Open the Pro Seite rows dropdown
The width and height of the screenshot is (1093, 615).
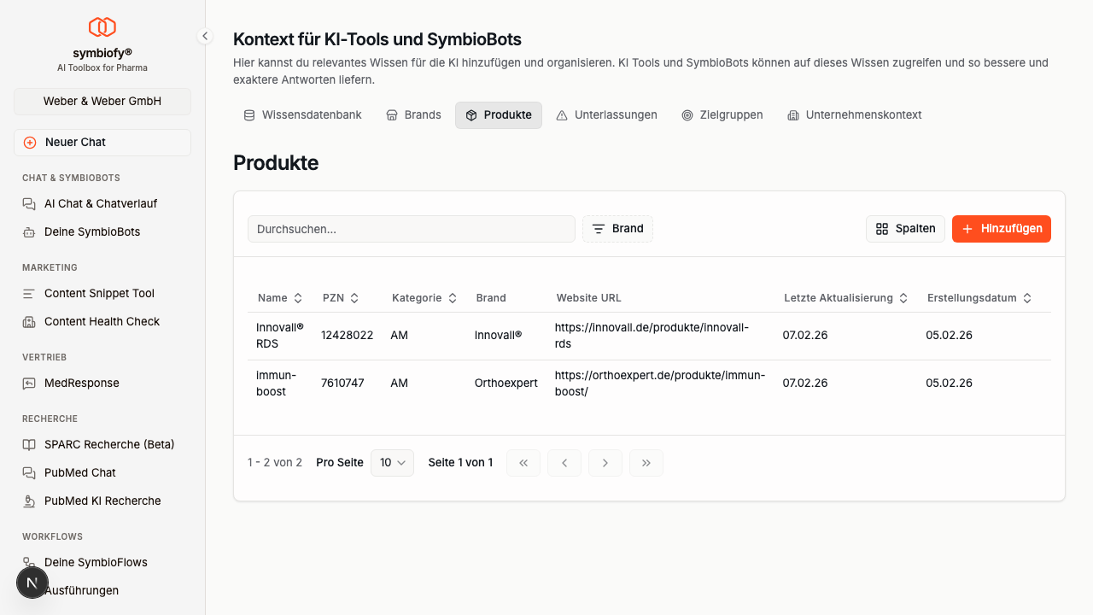(392, 463)
